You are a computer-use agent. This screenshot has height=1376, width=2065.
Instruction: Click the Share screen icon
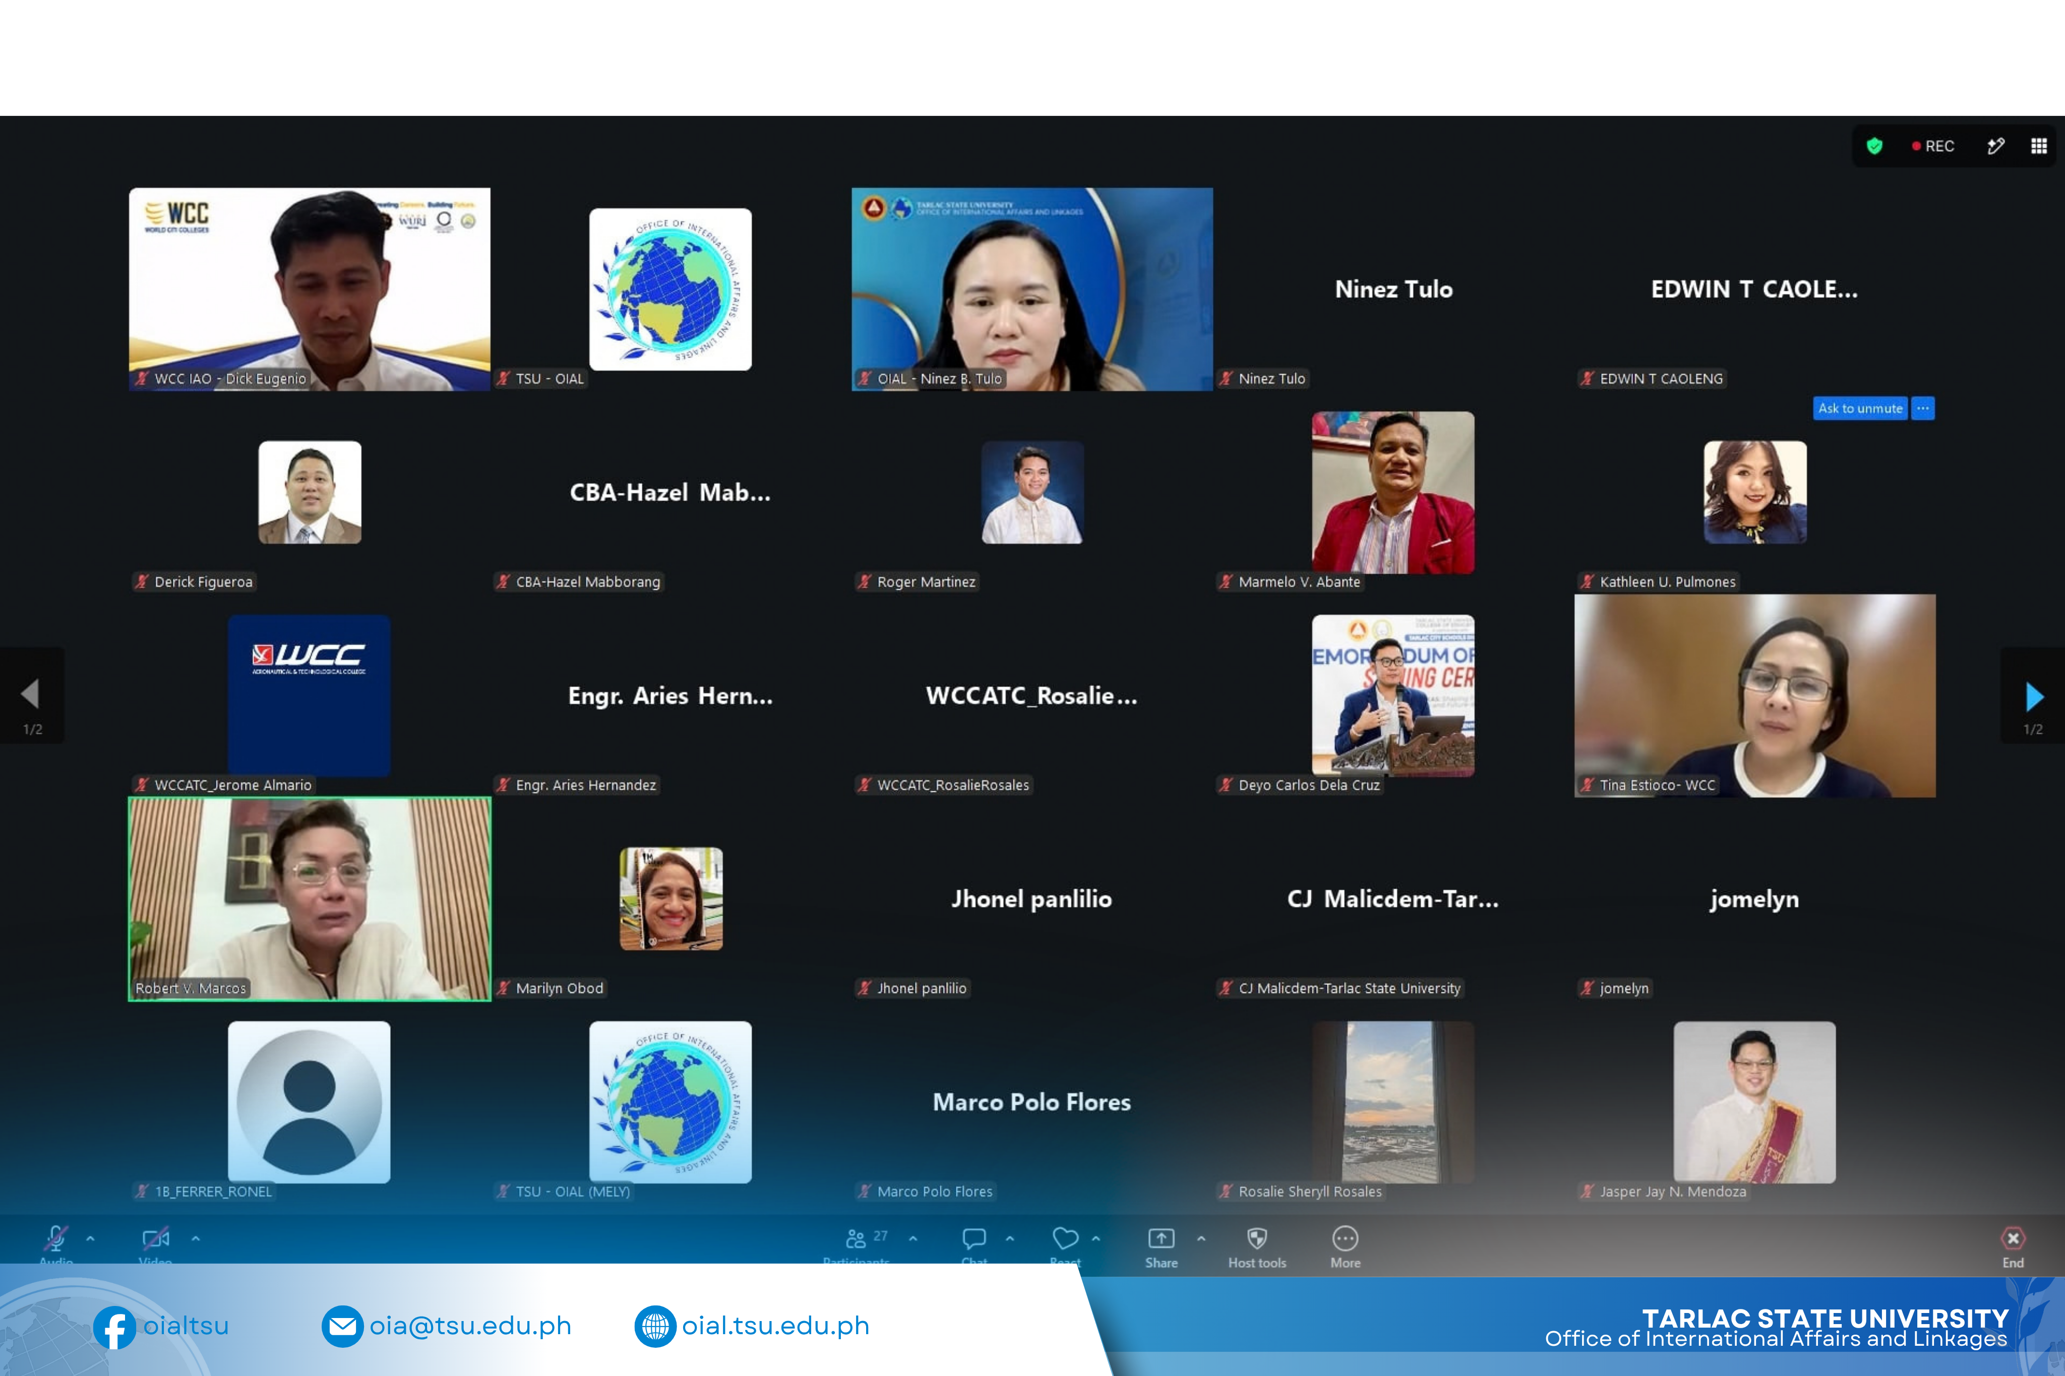[1161, 1238]
